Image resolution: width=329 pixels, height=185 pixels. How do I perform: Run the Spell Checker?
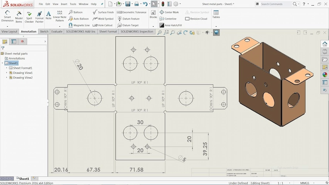[29, 17]
